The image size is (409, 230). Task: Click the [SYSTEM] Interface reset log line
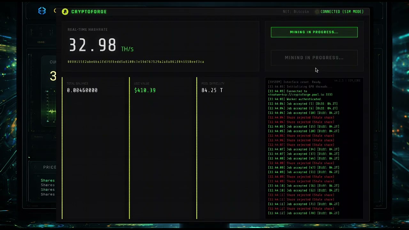tap(294, 82)
